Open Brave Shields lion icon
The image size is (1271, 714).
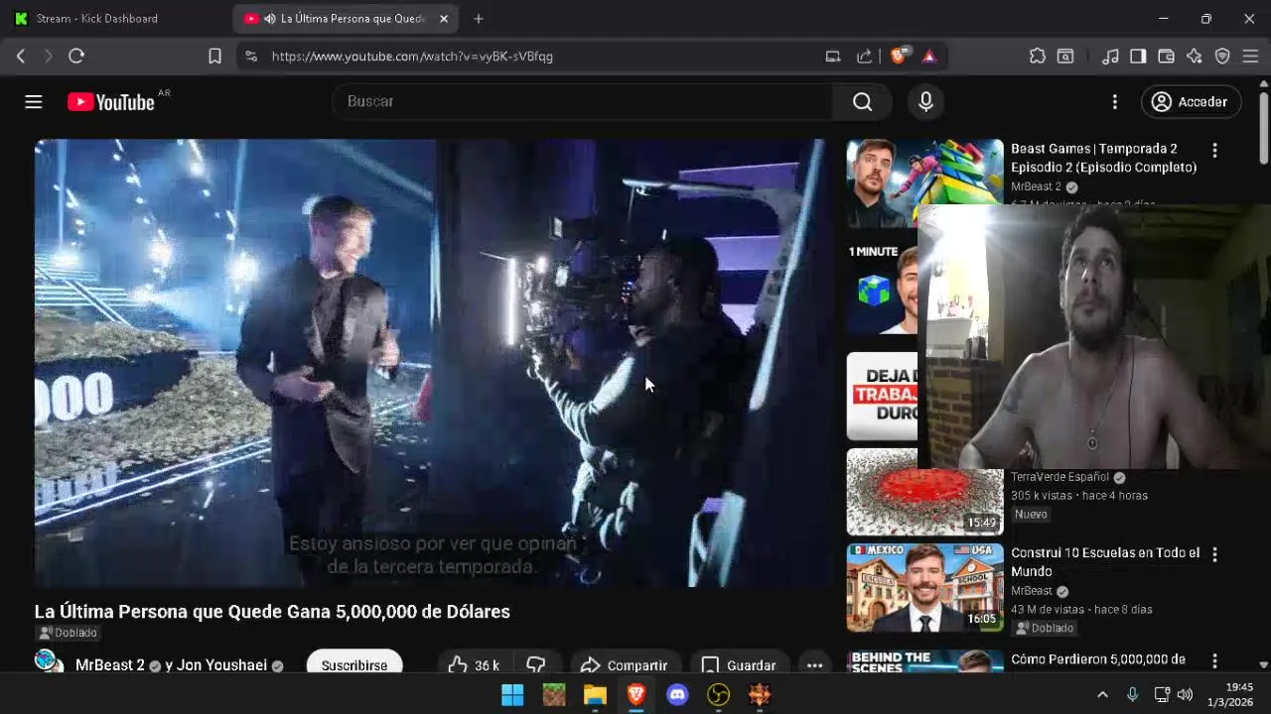(x=900, y=56)
